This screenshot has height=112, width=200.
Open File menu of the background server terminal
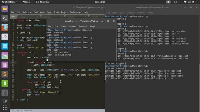[108, 13]
